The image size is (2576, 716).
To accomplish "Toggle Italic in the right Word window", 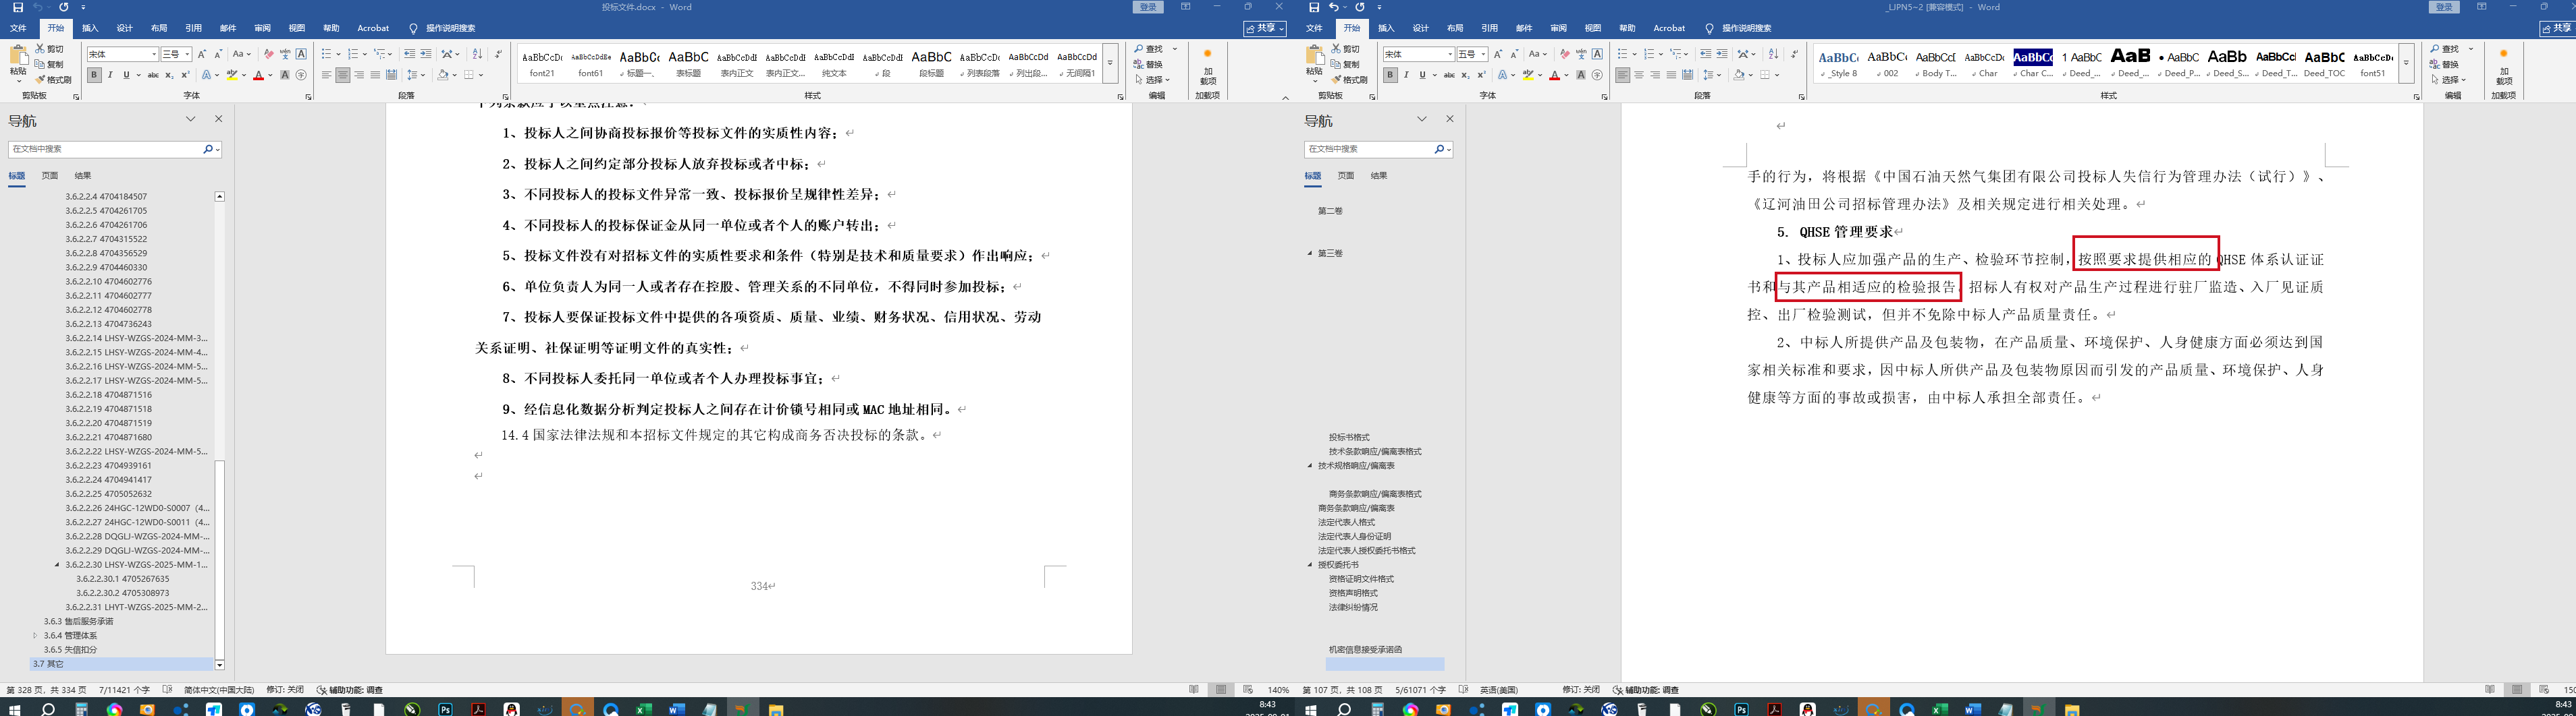I will [1406, 75].
